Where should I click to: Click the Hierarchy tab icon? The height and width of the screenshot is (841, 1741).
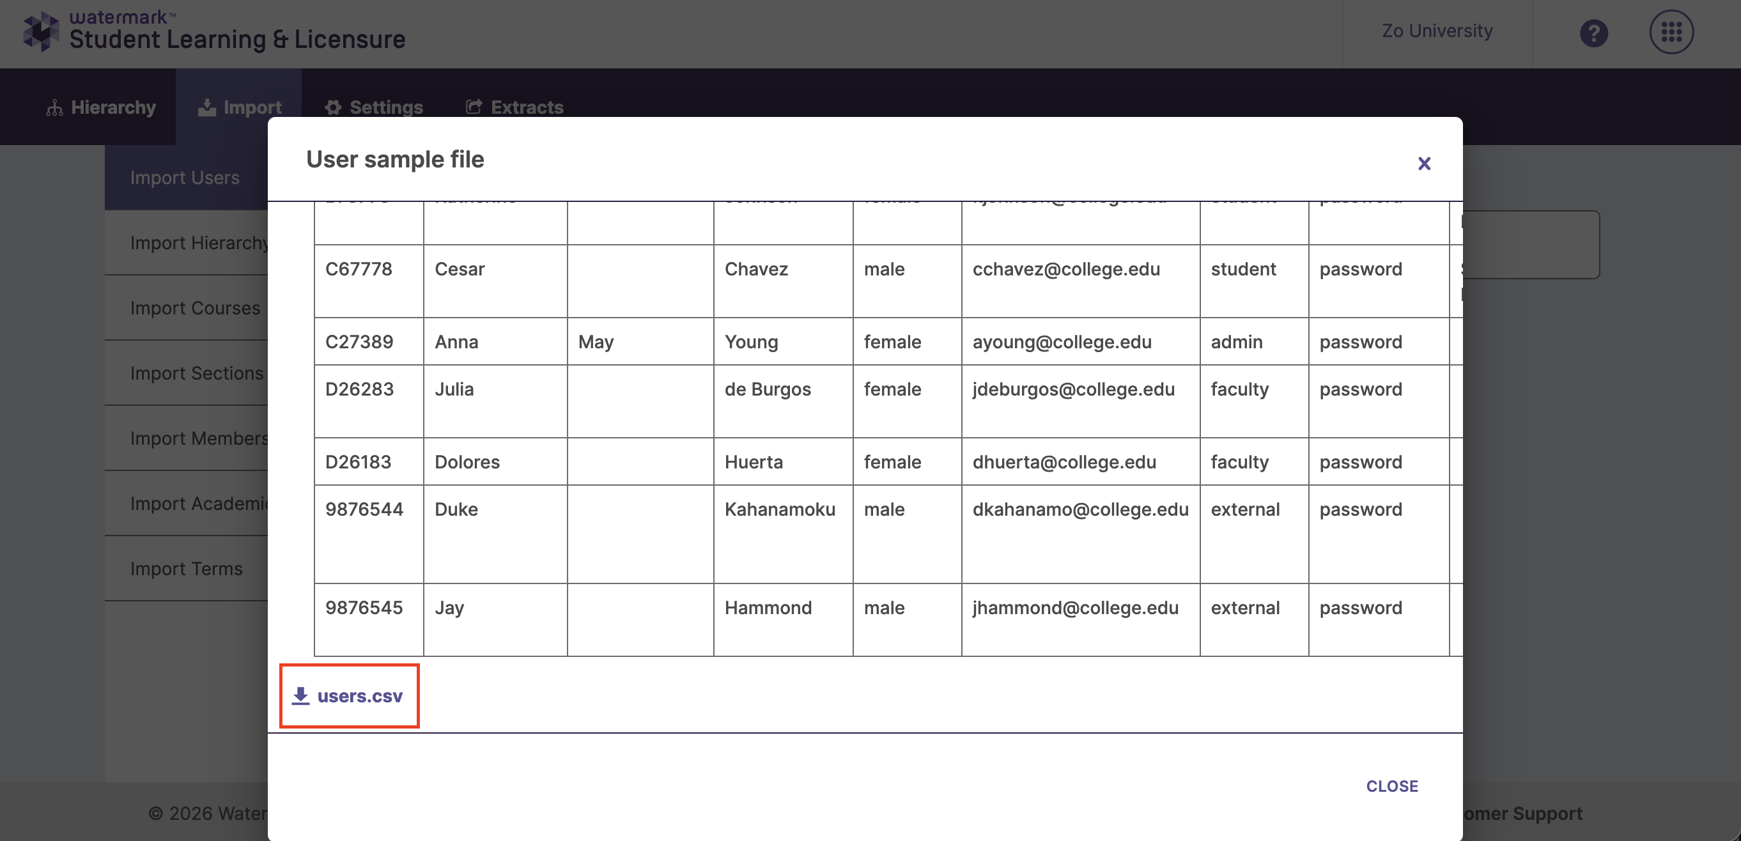[x=55, y=107]
